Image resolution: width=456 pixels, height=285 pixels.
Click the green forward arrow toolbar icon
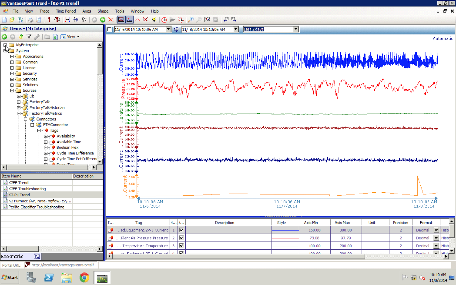tap(103, 20)
